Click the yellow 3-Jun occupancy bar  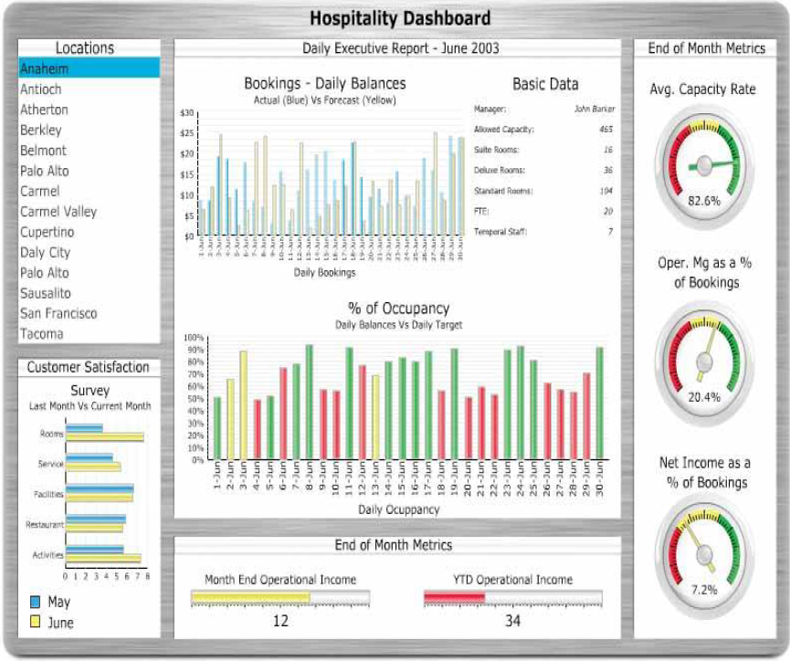pos(243,404)
